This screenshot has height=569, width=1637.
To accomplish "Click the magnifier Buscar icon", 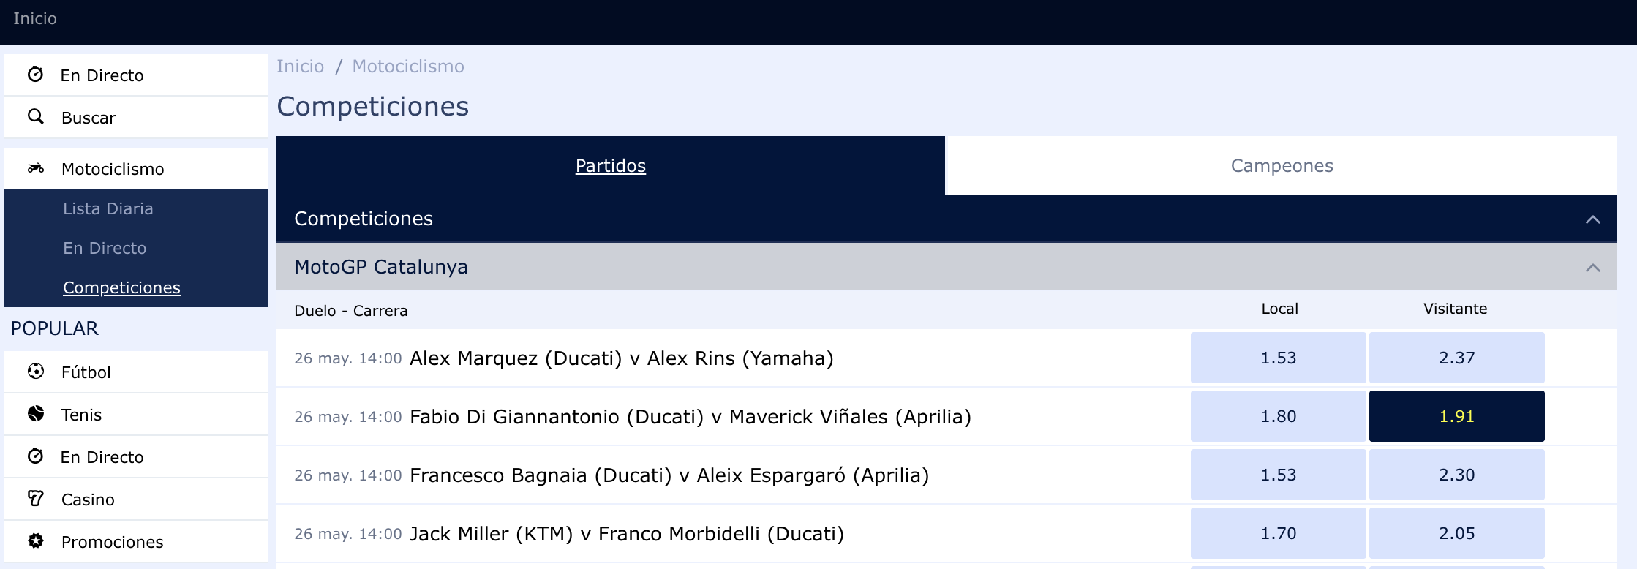I will click(35, 117).
